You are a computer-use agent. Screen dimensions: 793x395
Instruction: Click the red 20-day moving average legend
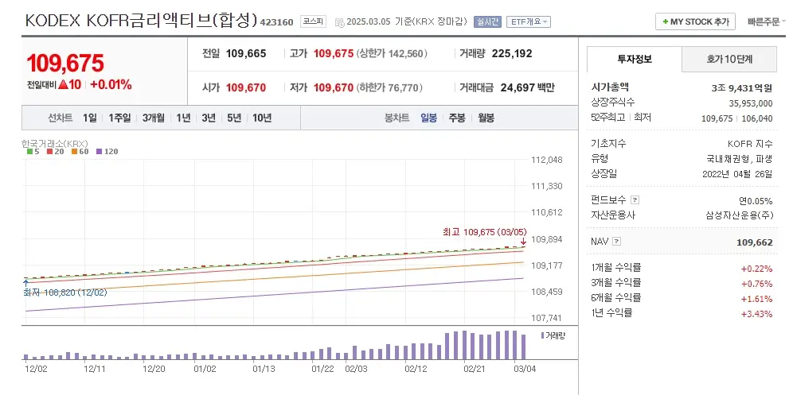pos(55,151)
